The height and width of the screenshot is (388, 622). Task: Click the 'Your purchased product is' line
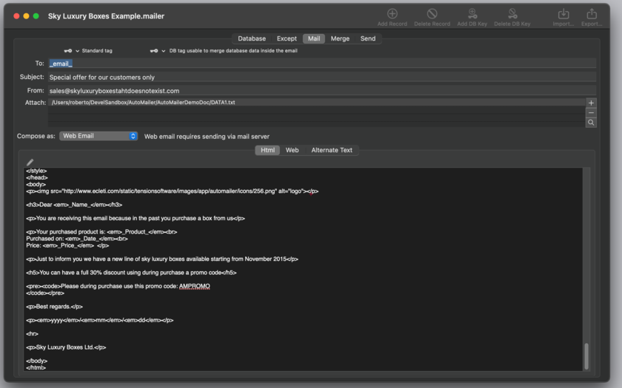pos(101,232)
